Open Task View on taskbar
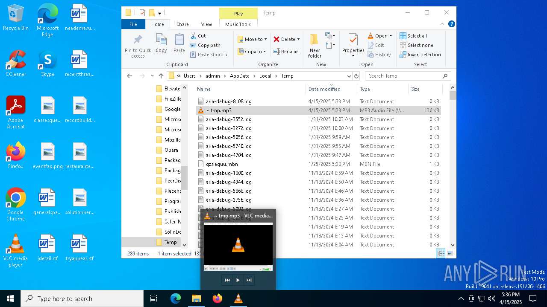This screenshot has width=547, height=307. pos(154,298)
